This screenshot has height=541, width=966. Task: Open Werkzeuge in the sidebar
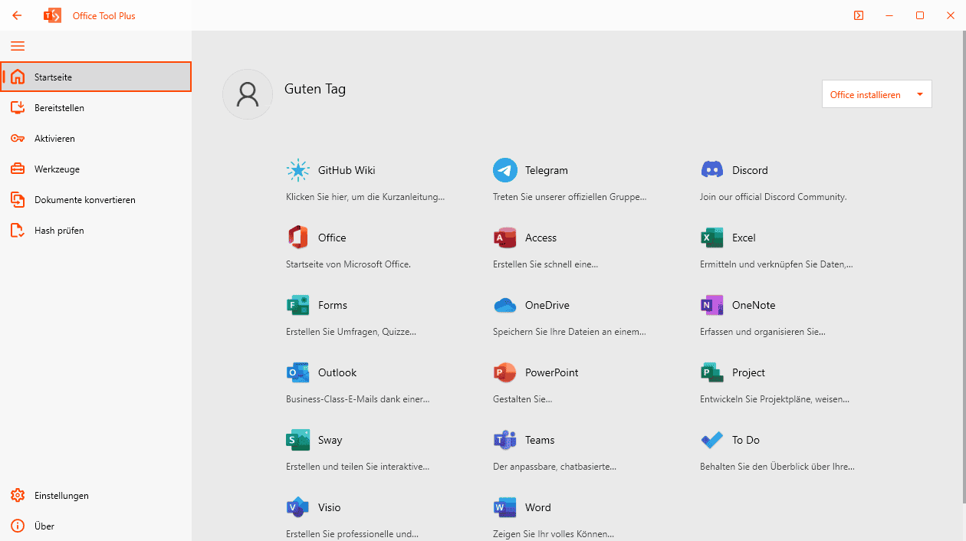(96, 169)
